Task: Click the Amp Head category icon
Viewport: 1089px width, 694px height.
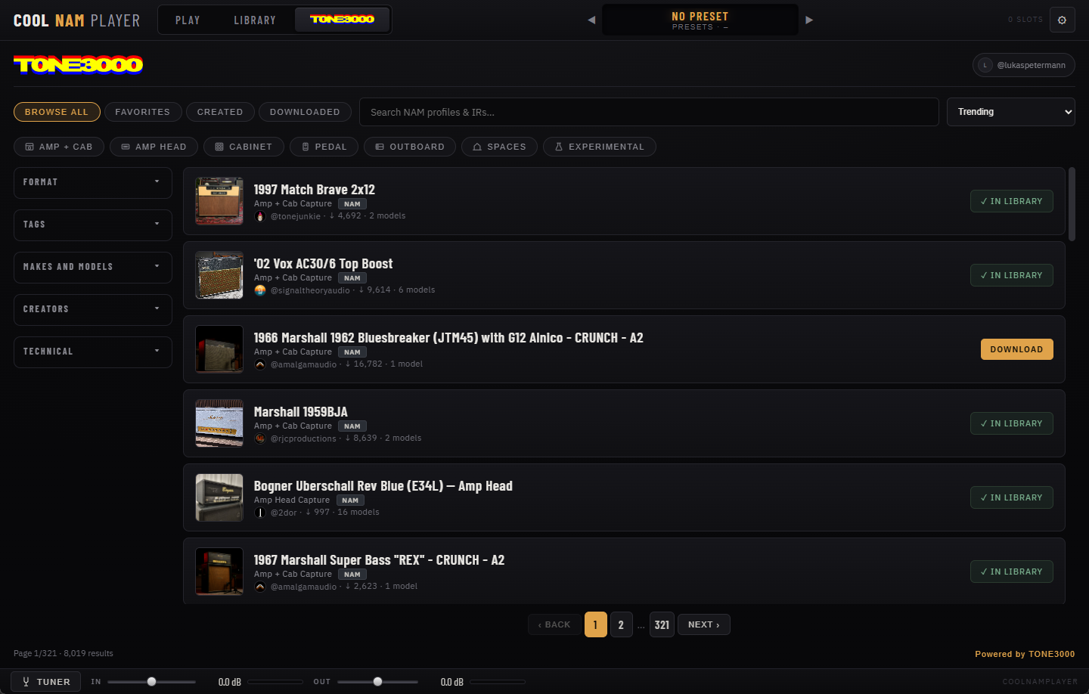Action: (x=126, y=147)
